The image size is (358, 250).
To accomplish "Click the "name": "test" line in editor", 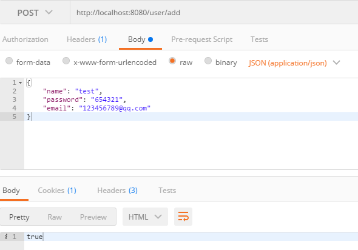I will click(x=72, y=91).
